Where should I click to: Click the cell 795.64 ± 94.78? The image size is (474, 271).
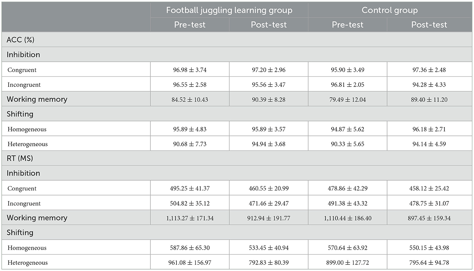429,262
